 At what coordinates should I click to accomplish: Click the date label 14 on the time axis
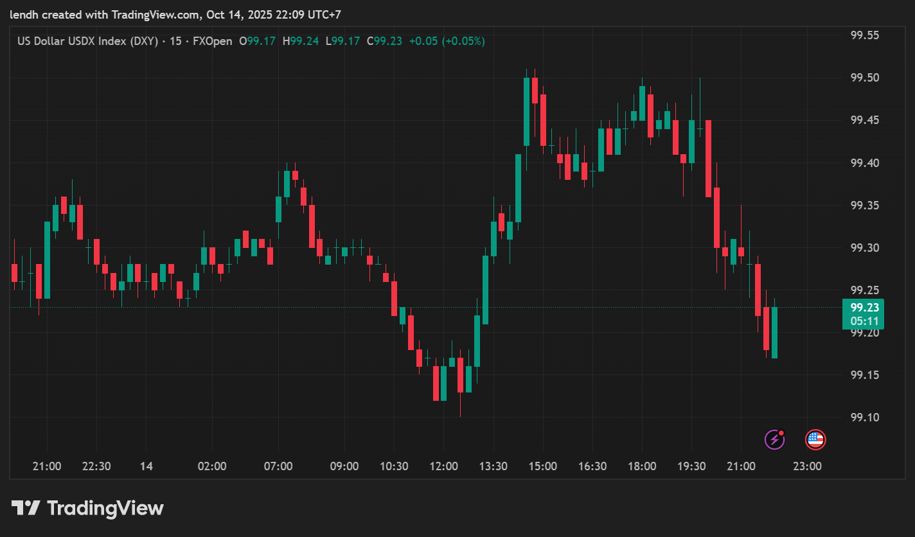click(x=147, y=466)
